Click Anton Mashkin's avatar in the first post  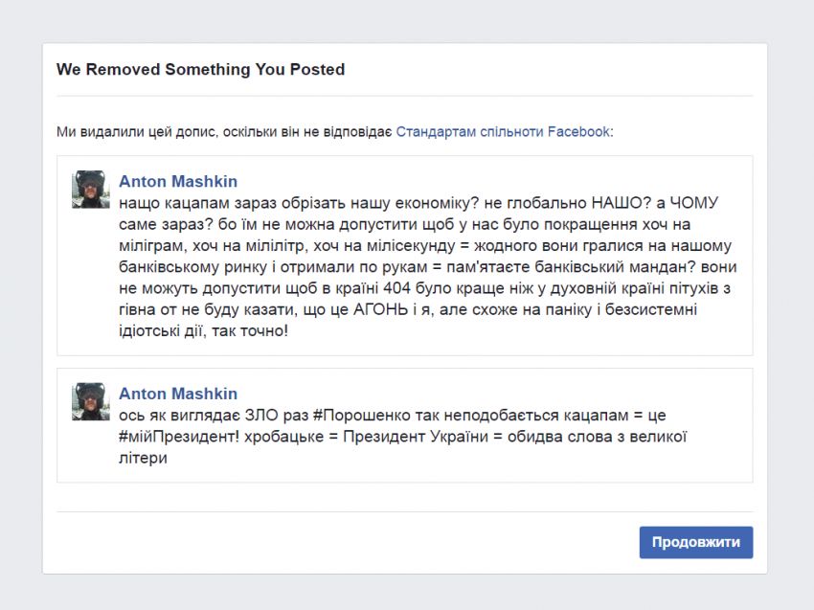tap(91, 190)
